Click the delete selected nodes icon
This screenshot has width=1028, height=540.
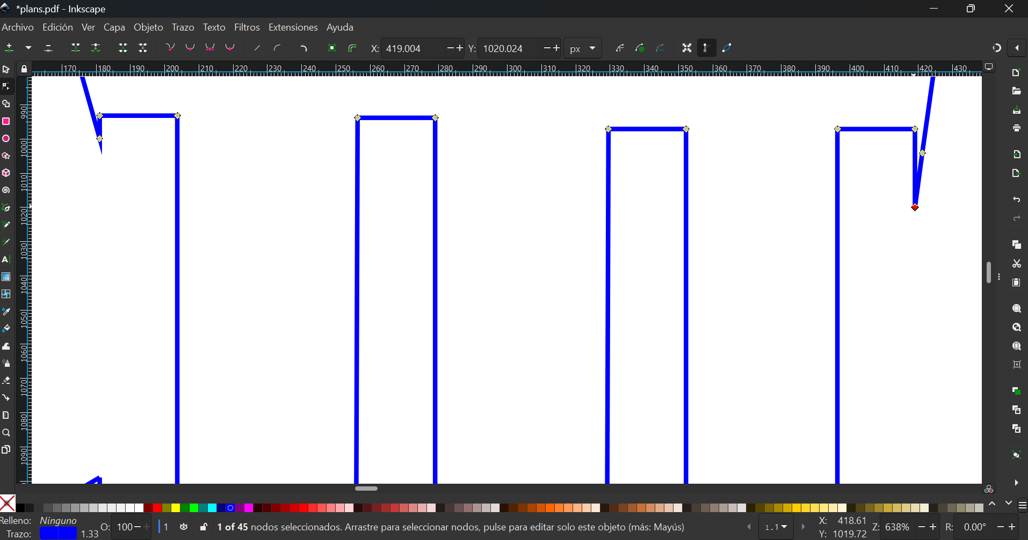(x=48, y=48)
